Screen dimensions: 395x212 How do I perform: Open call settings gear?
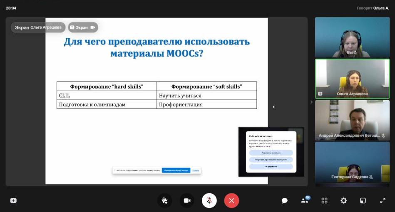point(343,200)
